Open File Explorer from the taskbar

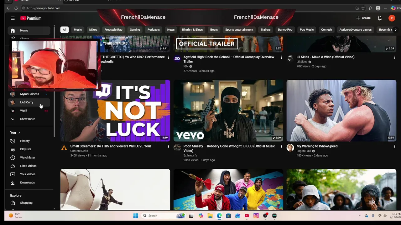coord(210,216)
